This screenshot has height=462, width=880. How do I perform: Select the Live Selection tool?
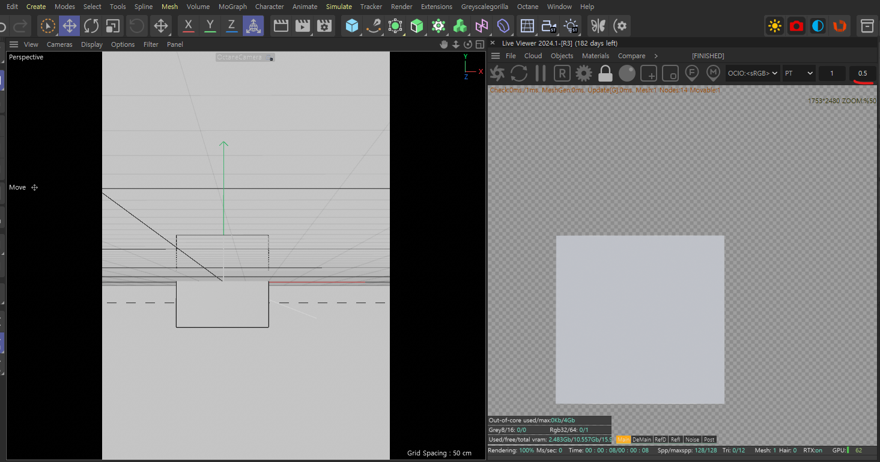[47, 26]
